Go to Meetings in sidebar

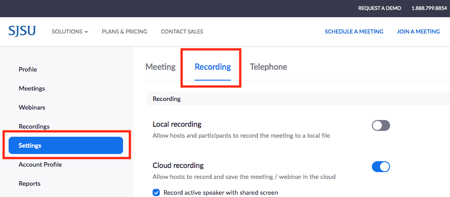point(32,88)
